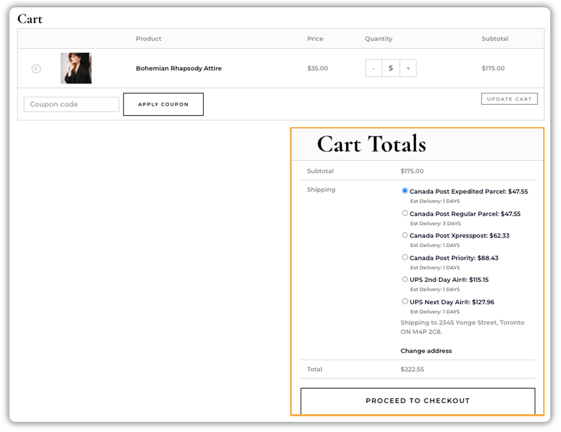561x432 pixels.
Task: Click the plus icon to increase quantity
Action: tap(408, 68)
